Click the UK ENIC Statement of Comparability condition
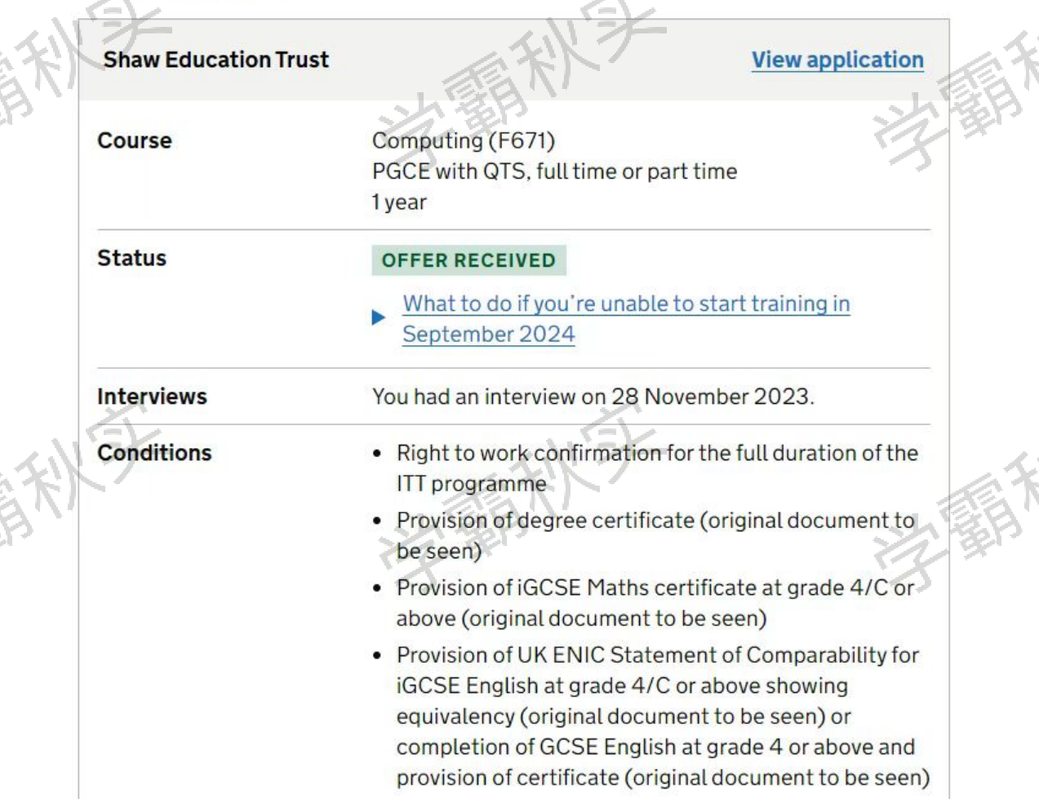The height and width of the screenshot is (799, 1039). tap(663, 716)
